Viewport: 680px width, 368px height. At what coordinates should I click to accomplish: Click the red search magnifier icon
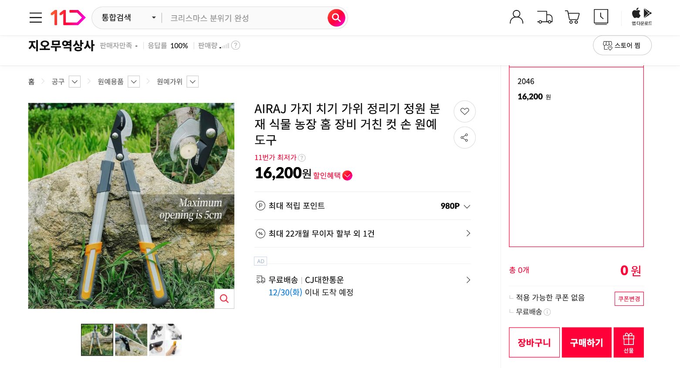[x=336, y=18]
